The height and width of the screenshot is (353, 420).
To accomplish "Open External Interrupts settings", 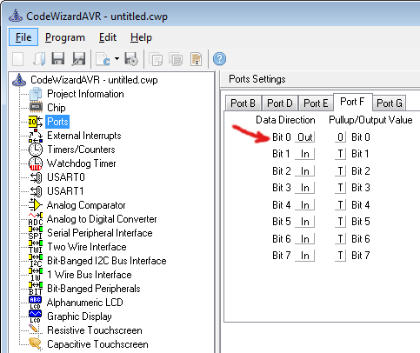I will click(x=84, y=136).
